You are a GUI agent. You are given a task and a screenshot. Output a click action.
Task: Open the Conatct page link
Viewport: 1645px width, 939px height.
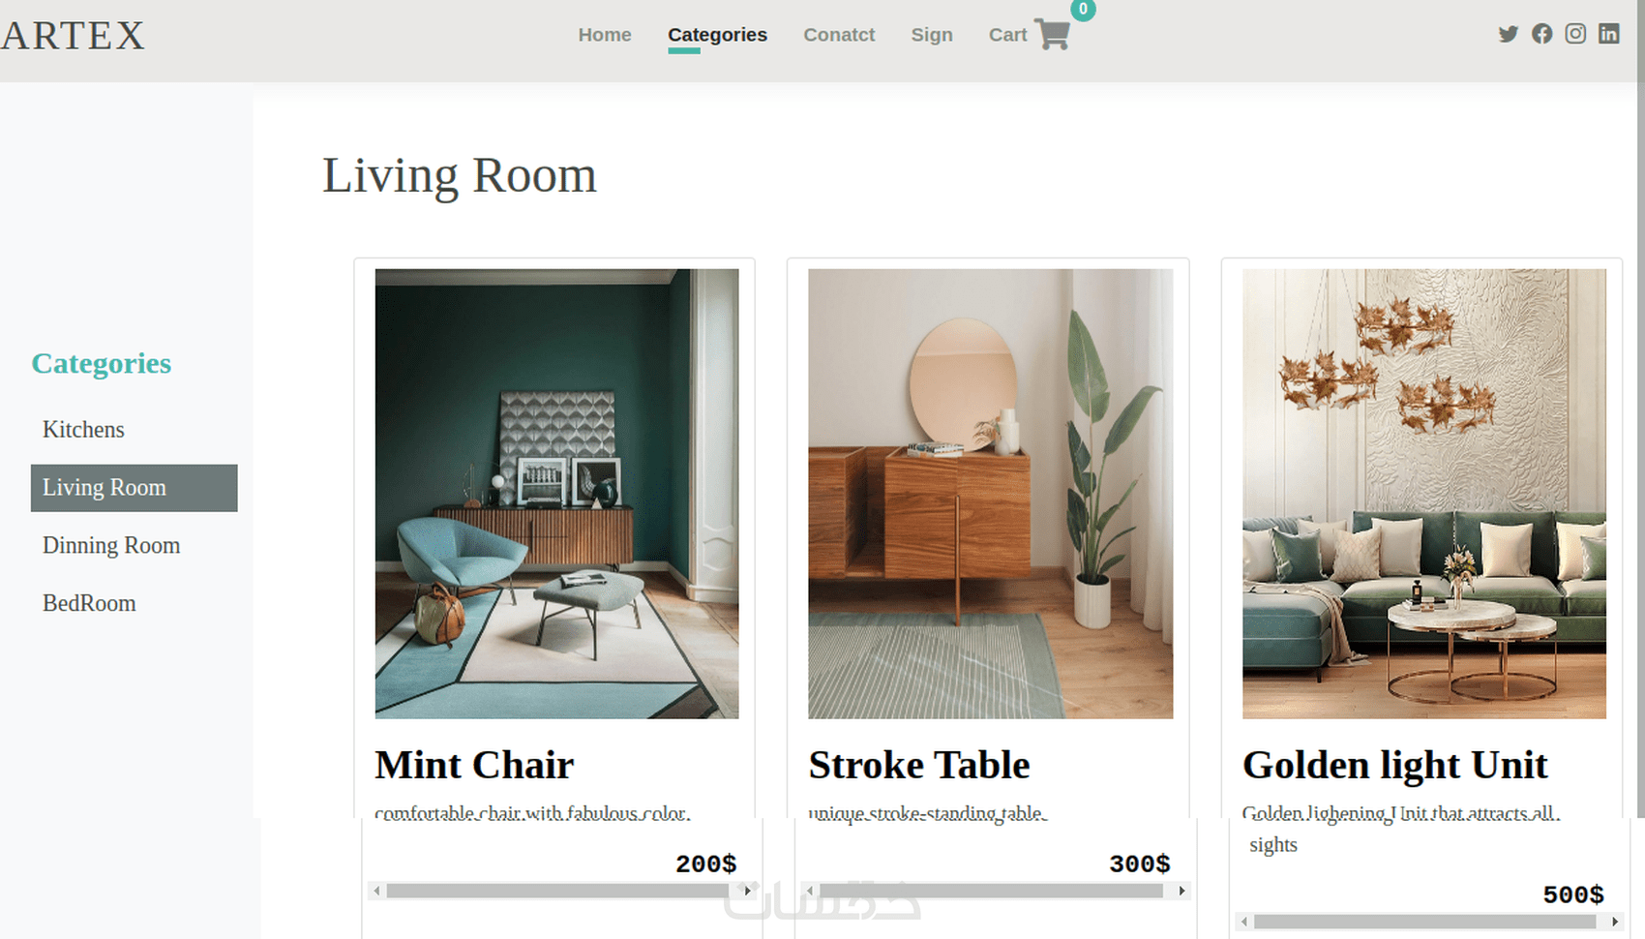(x=839, y=35)
